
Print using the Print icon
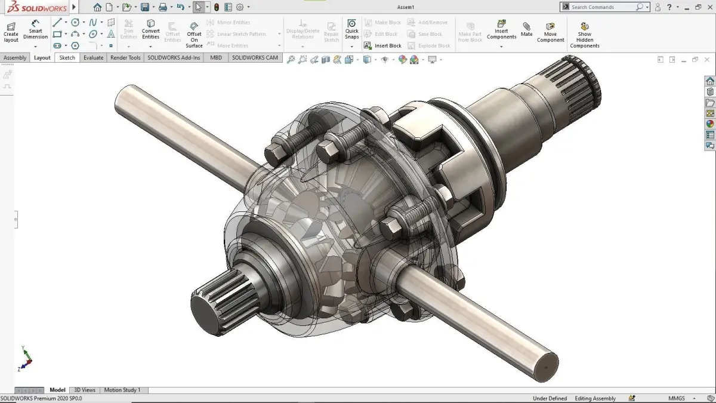pyautogui.click(x=162, y=7)
